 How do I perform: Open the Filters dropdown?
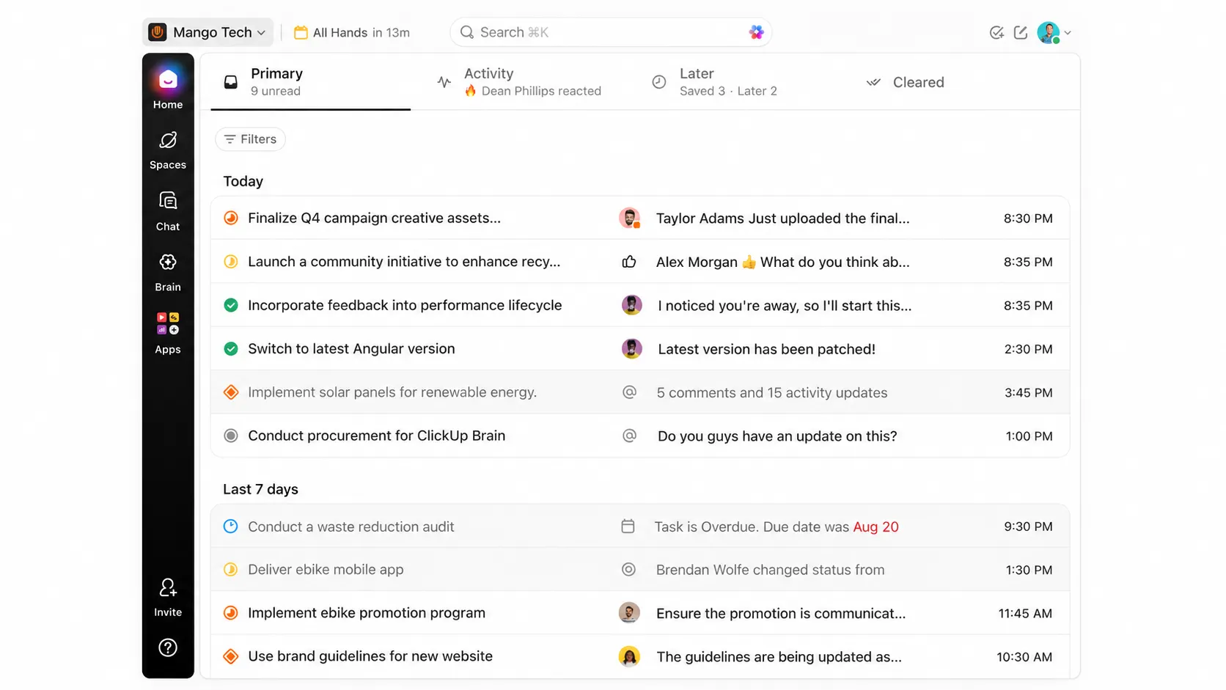pos(250,139)
